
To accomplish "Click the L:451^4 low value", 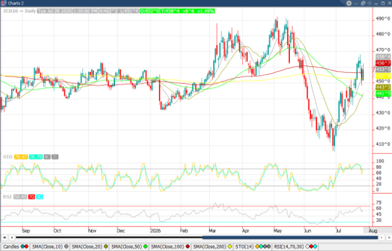I will (x=129, y=11).
